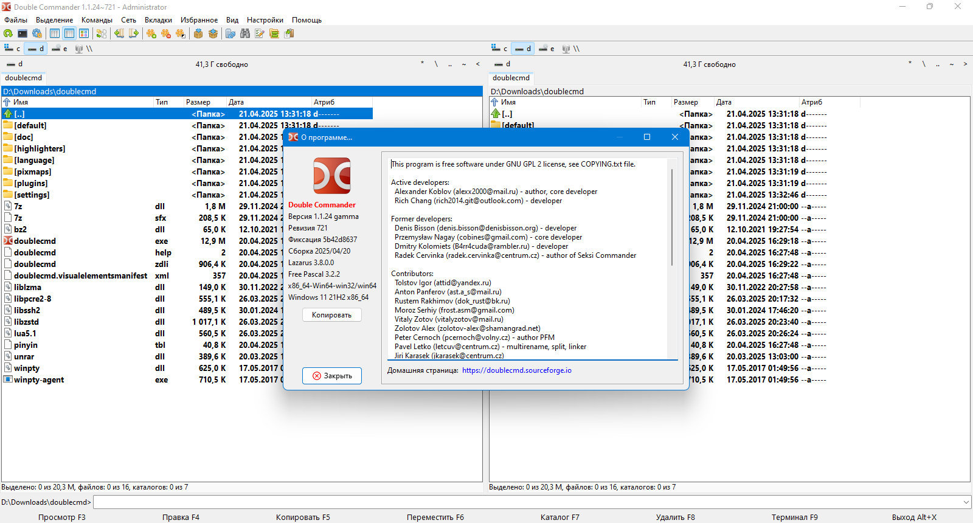The height and width of the screenshot is (523, 973).
Task: Click right panel home directory '~' button
Action: click(952, 64)
